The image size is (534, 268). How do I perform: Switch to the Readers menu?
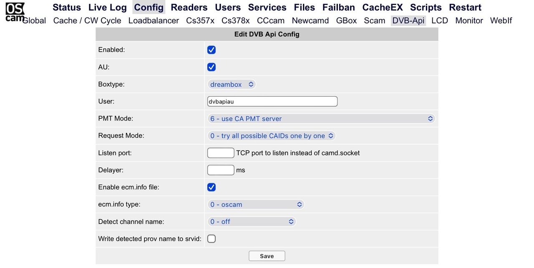[189, 8]
